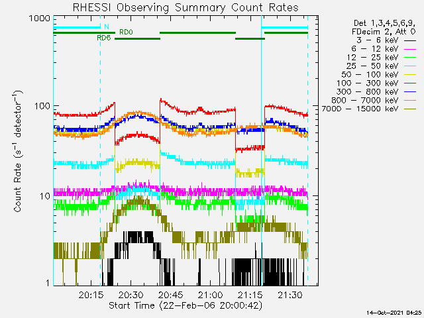This screenshot has height=318, width=424.
Task: Click the magenta line swatch for 6 - 12 keV
Action: point(410,50)
